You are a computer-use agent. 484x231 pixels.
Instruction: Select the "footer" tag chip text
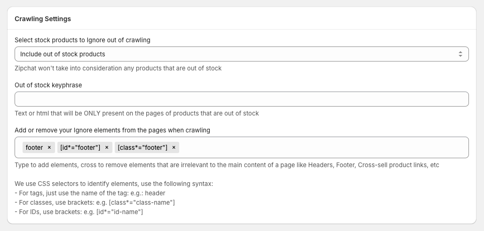tap(34, 147)
